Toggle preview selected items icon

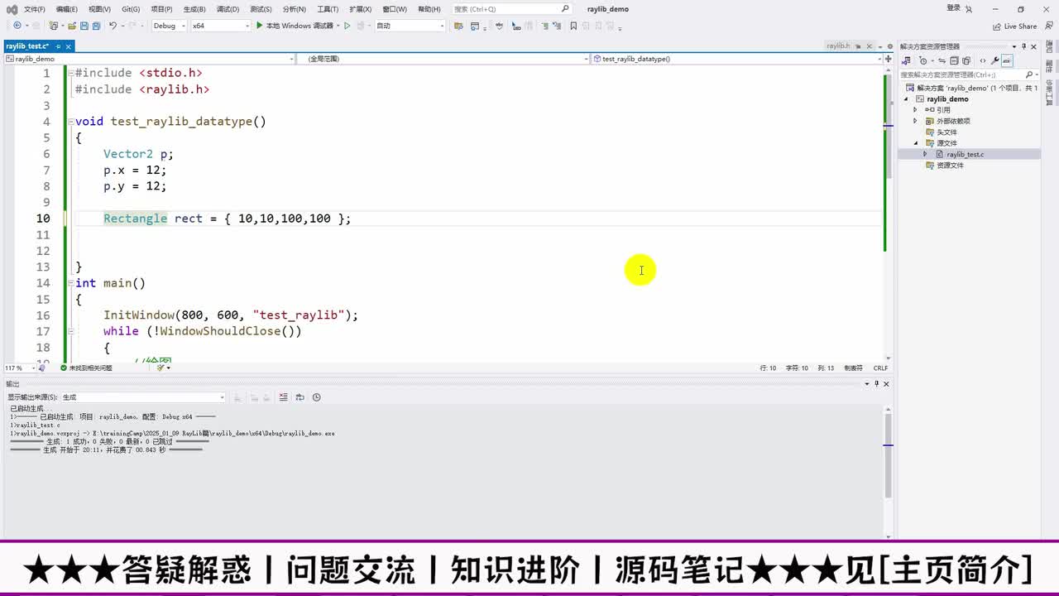[x=1007, y=60]
